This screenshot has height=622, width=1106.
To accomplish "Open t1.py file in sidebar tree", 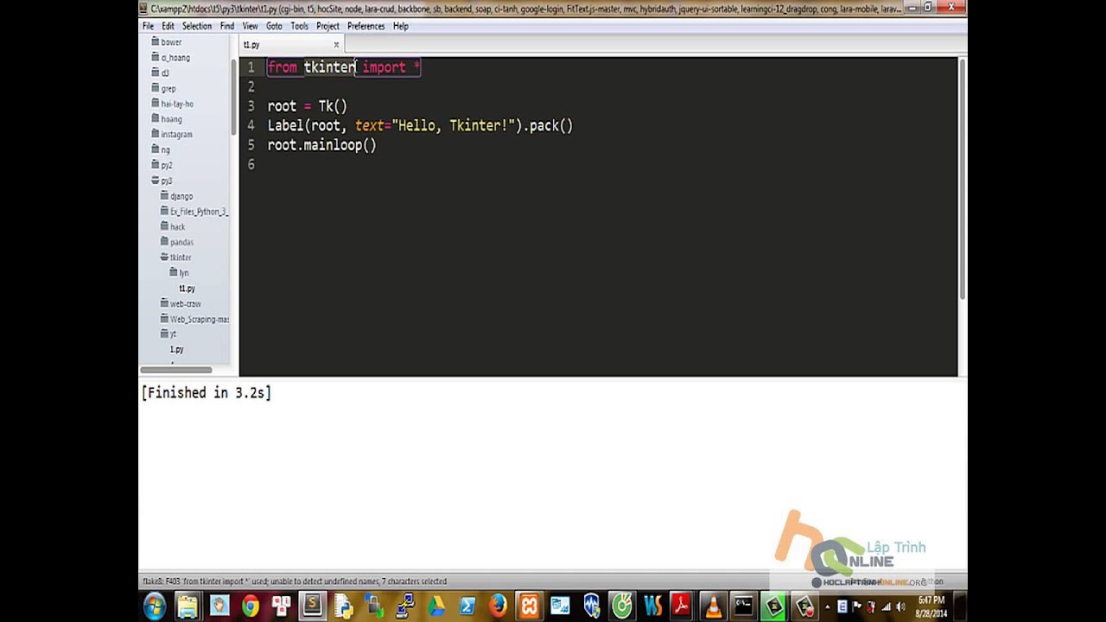I will tap(187, 289).
